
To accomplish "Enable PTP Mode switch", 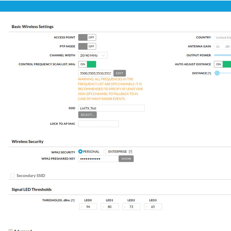I will pyautogui.click(x=87, y=47).
